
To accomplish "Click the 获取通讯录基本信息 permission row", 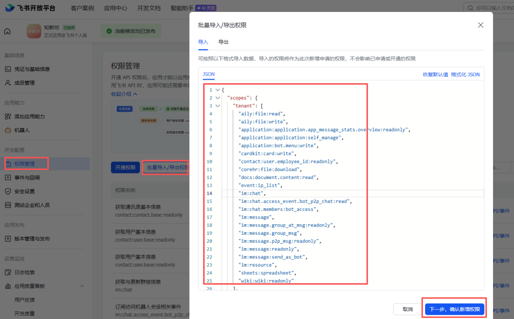I will 149,211.
